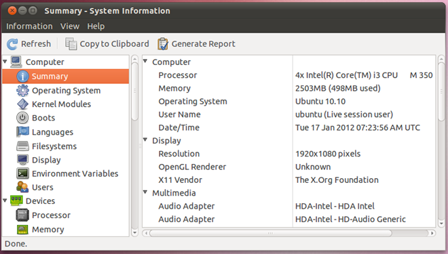Click the Boots power icon
Viewport: 448px width, 254px height.
tap(22, 118)
